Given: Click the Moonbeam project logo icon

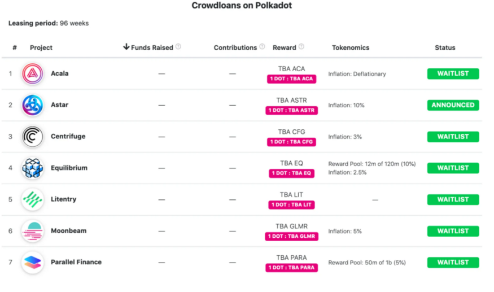Looking at the screenshot, I should pyautogui.click(x=32, y=231).
